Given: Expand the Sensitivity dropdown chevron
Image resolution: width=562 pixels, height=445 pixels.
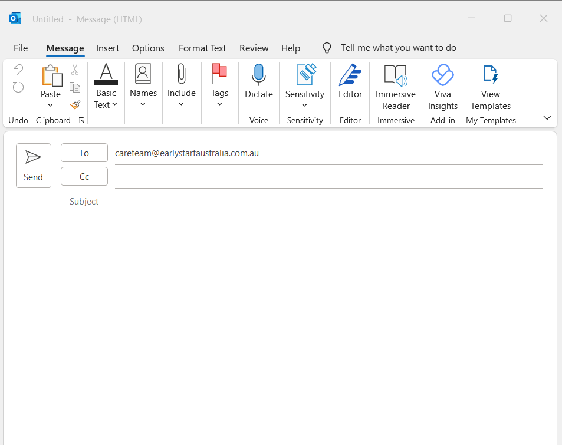Looking at the screenshot, I should pos(305,105).
